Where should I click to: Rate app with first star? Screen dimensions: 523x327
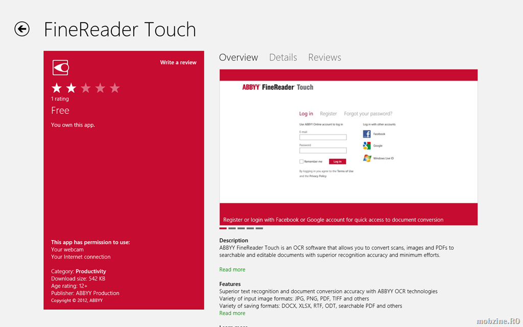[57, 88]
